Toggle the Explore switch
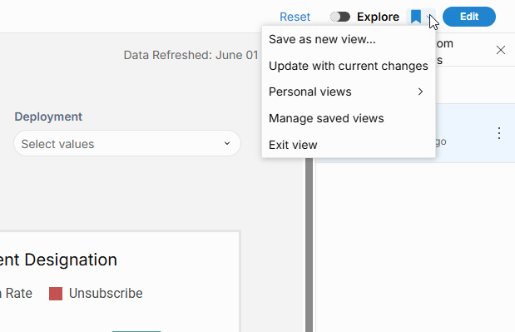Screen dimensions: 515x332 [x=340, y=17]
